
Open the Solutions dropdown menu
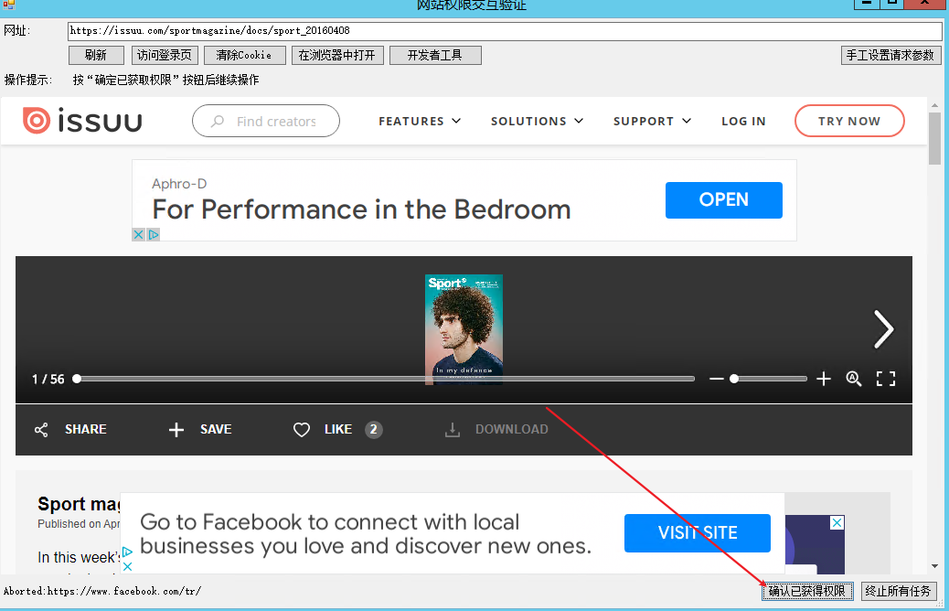click(536, 121)
